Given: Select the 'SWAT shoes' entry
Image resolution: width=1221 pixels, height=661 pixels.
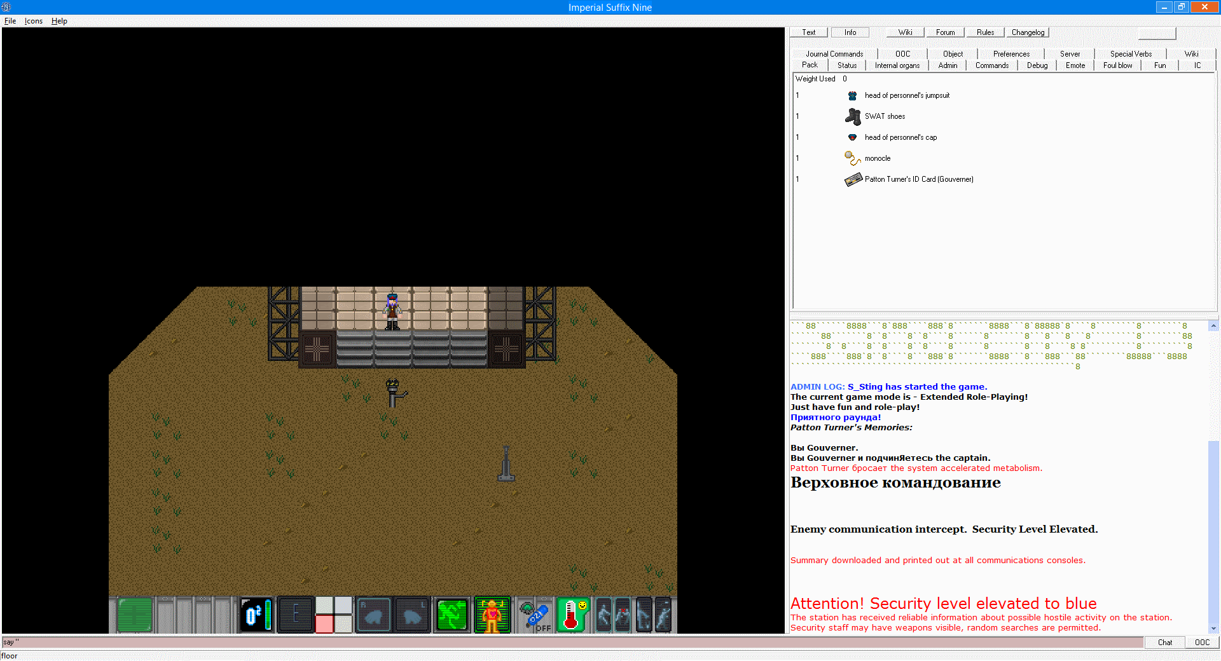Looking at the screenshot, I should click(x=885, y=116).
